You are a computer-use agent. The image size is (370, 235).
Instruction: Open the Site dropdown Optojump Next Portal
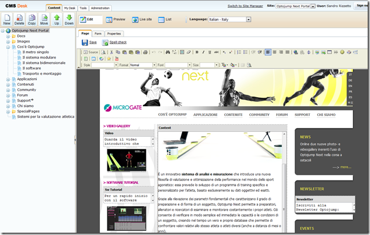(x=295, y=6)
